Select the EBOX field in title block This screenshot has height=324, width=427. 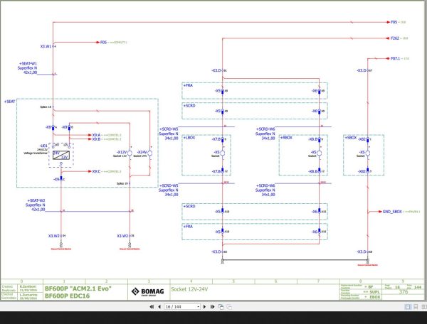tap(375, 297)
